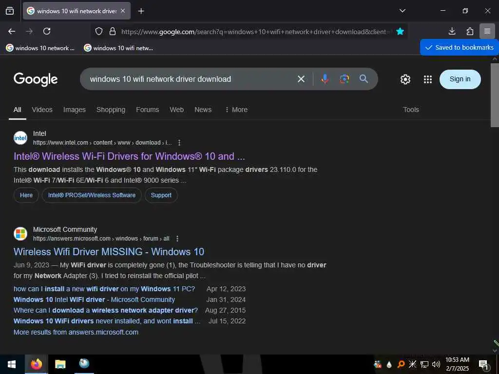
Task: Switch to Forums results tab
Action: pyautogui.click(x=147, y=110)
